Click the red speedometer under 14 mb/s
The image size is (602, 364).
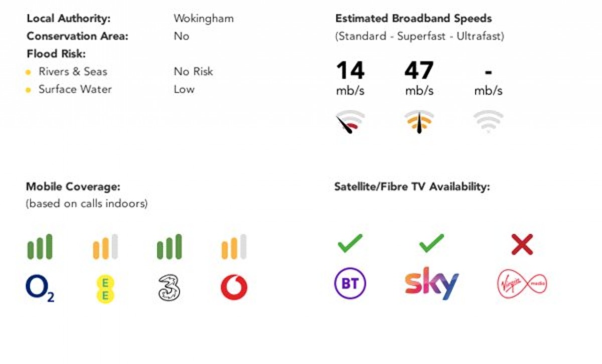click(x=350, y=122)
